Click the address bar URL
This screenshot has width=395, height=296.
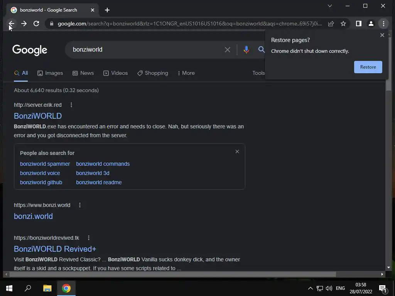point(189,24)
